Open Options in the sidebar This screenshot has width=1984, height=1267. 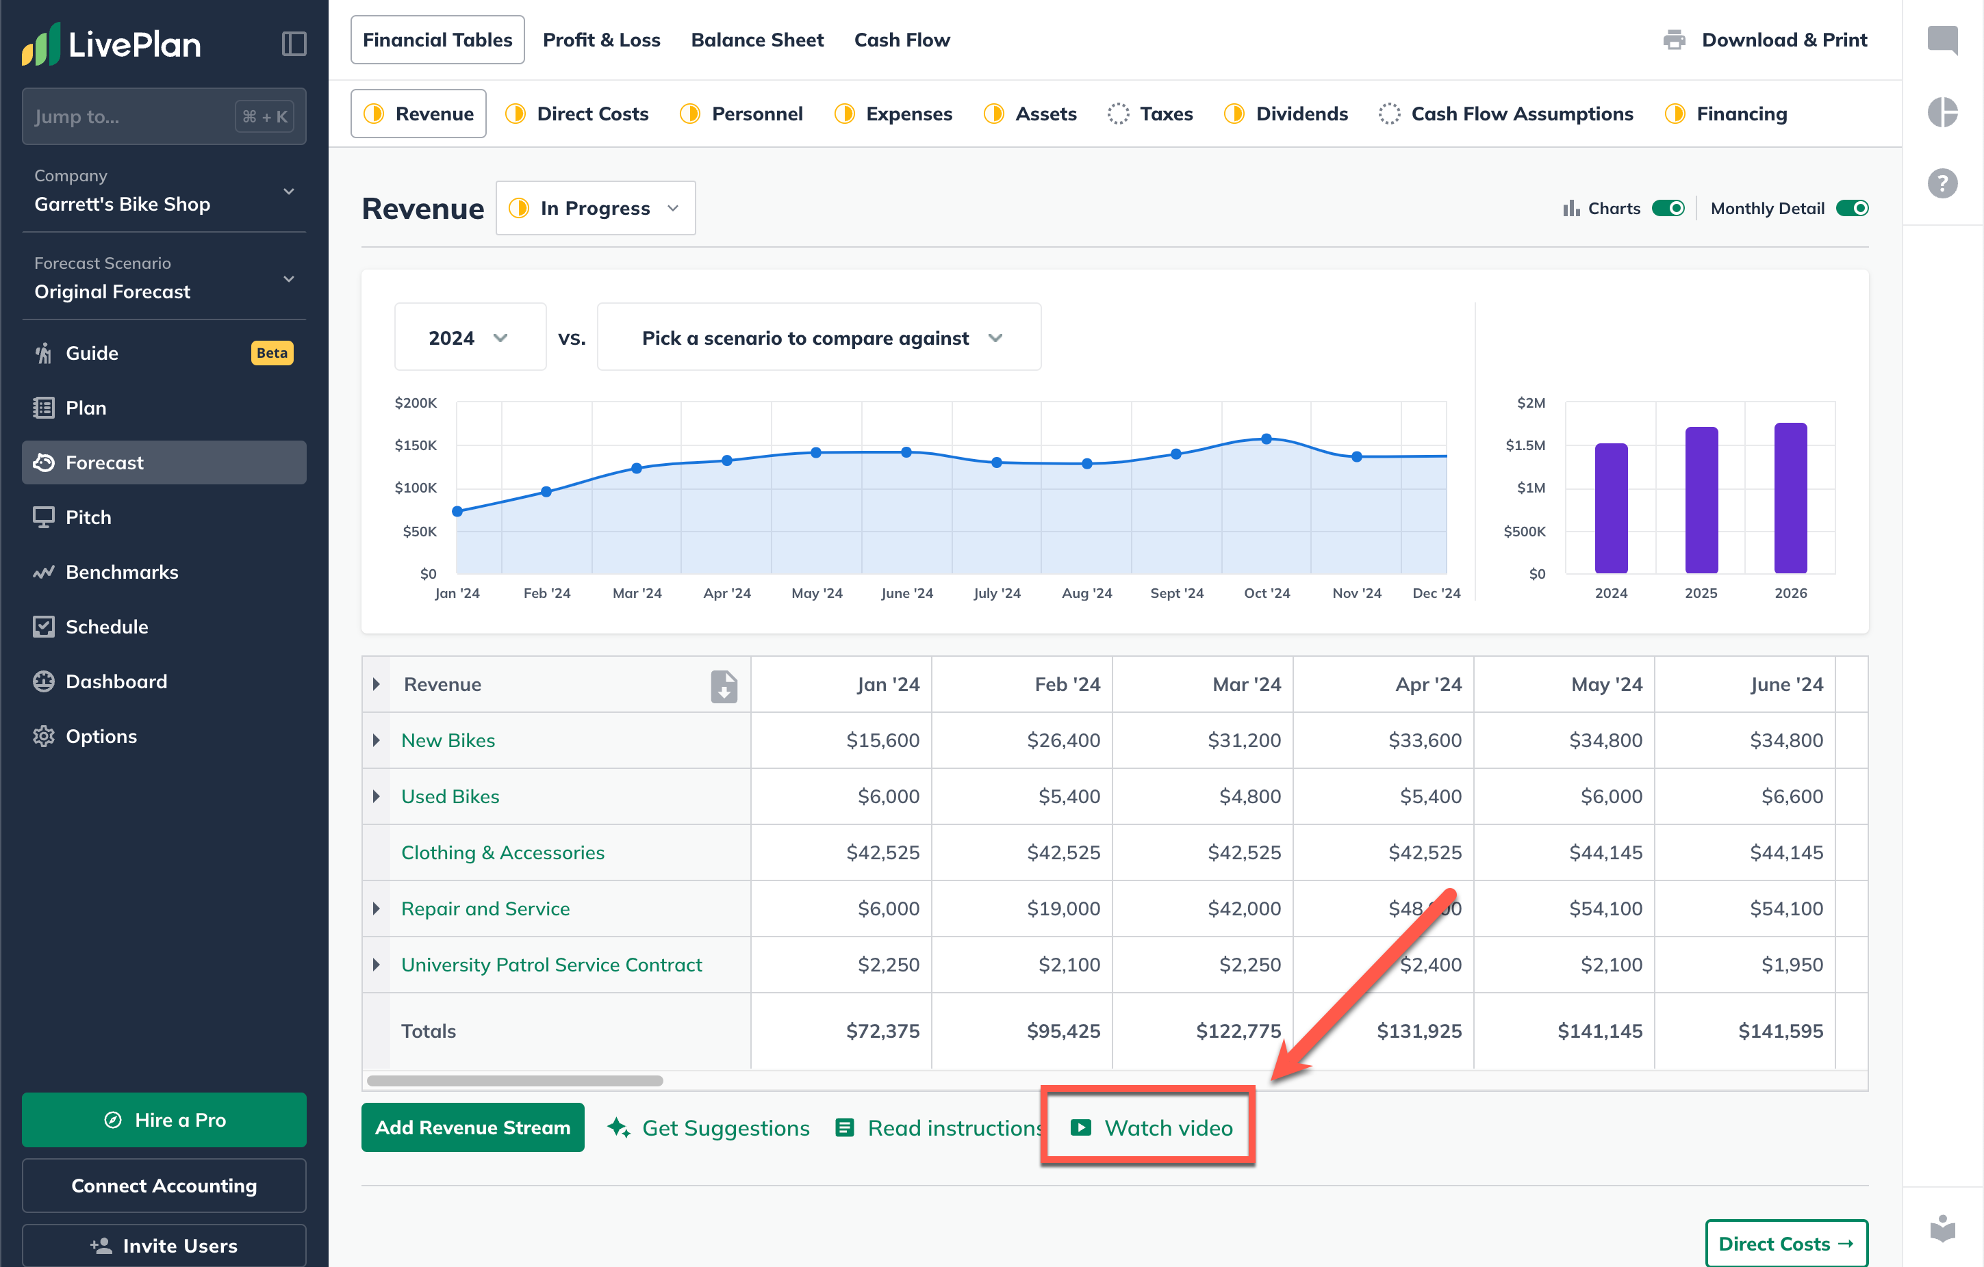pyautogui.click(x=164, y=736)
